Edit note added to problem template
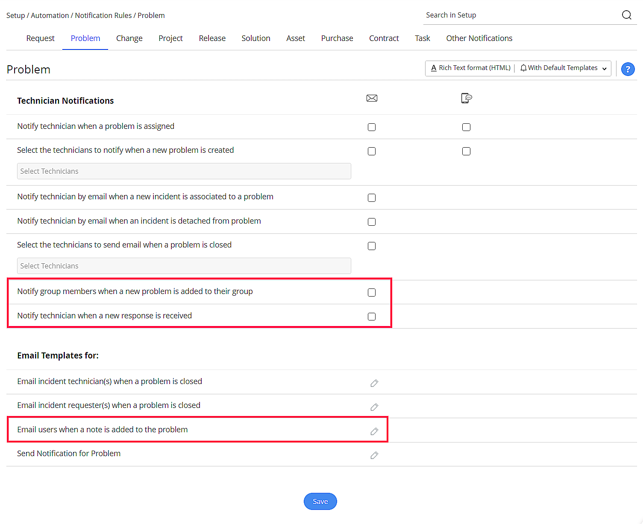The width and height of the screenshot is (643, 524). tap(374, 431)
